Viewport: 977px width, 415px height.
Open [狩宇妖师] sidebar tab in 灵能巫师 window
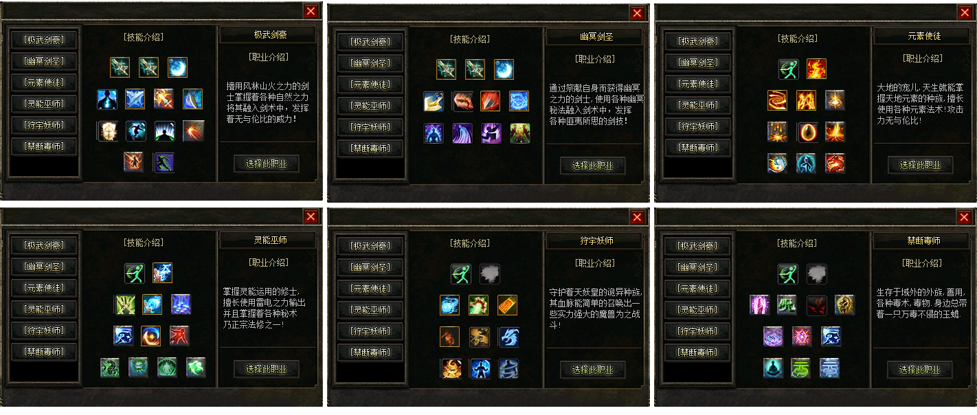[44, 330]
